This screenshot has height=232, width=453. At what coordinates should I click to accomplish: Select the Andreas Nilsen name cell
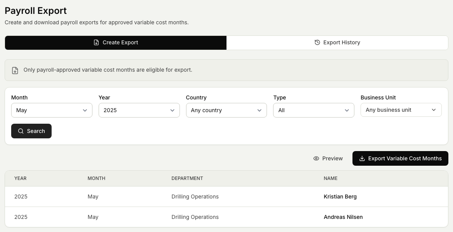[343, 217]
